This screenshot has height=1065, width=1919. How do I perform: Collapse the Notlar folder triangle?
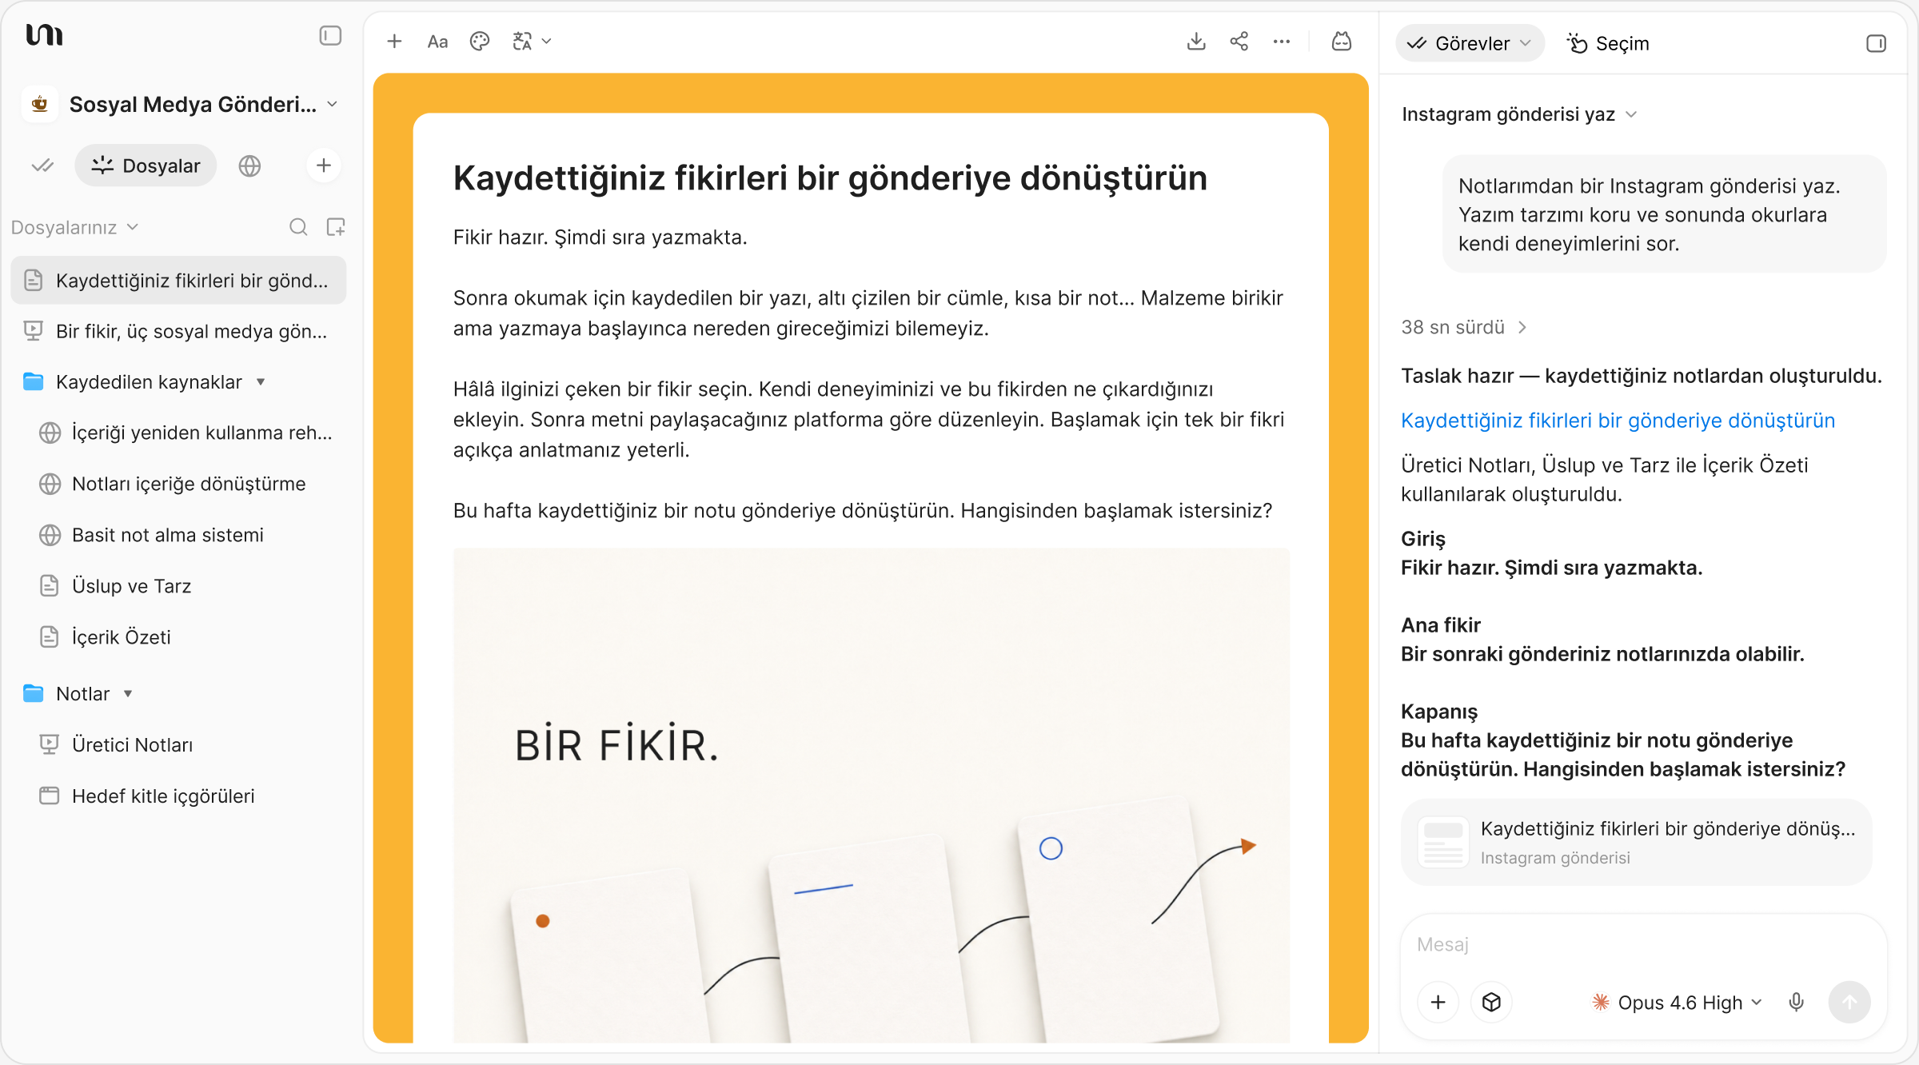(x=128, y=694)
